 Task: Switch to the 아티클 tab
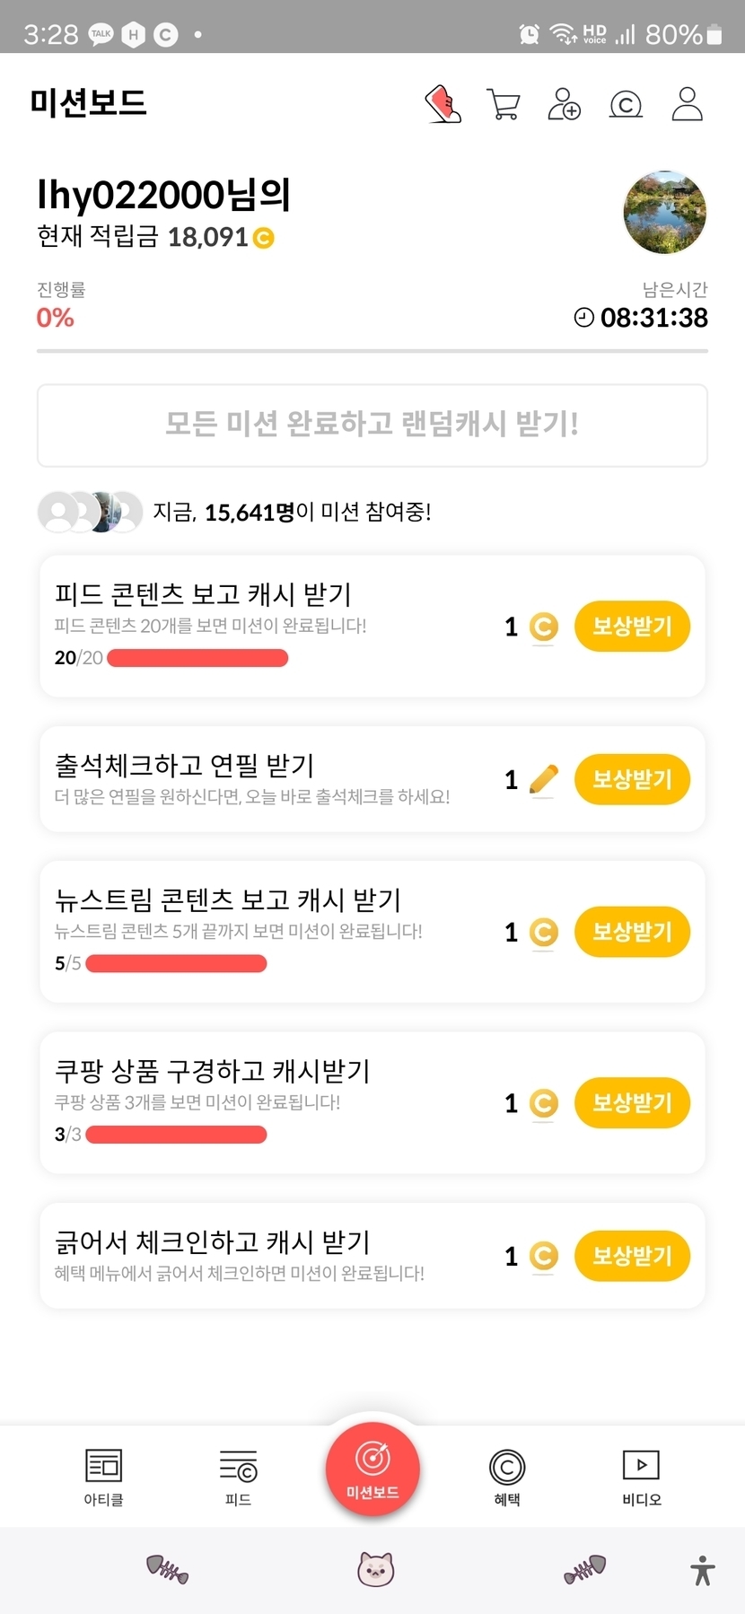point(103,1477)
